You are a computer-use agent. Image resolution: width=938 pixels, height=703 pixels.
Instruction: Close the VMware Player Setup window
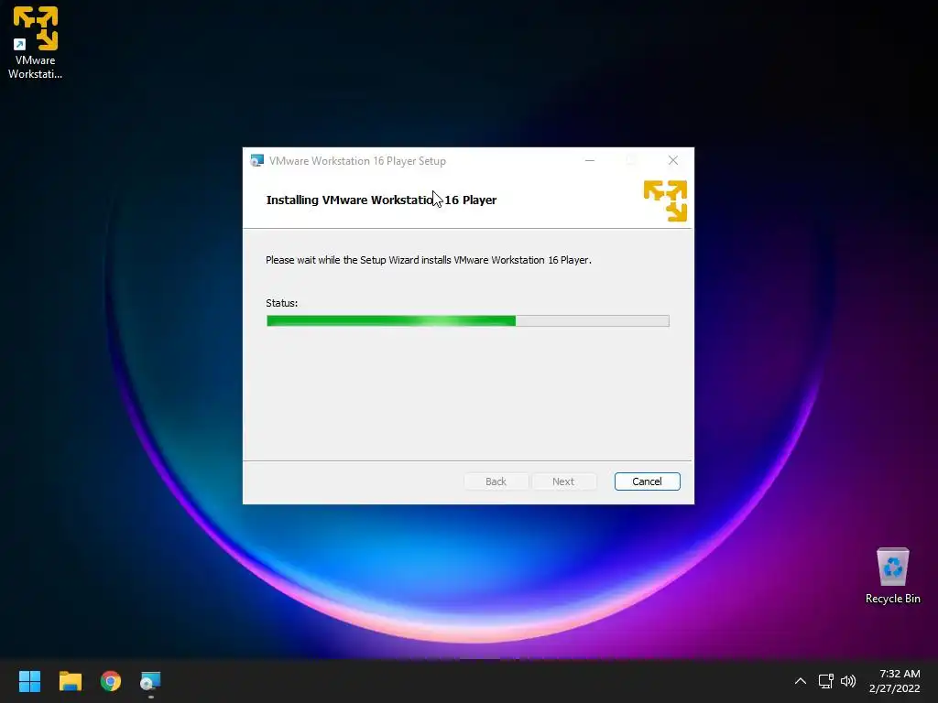673,160
